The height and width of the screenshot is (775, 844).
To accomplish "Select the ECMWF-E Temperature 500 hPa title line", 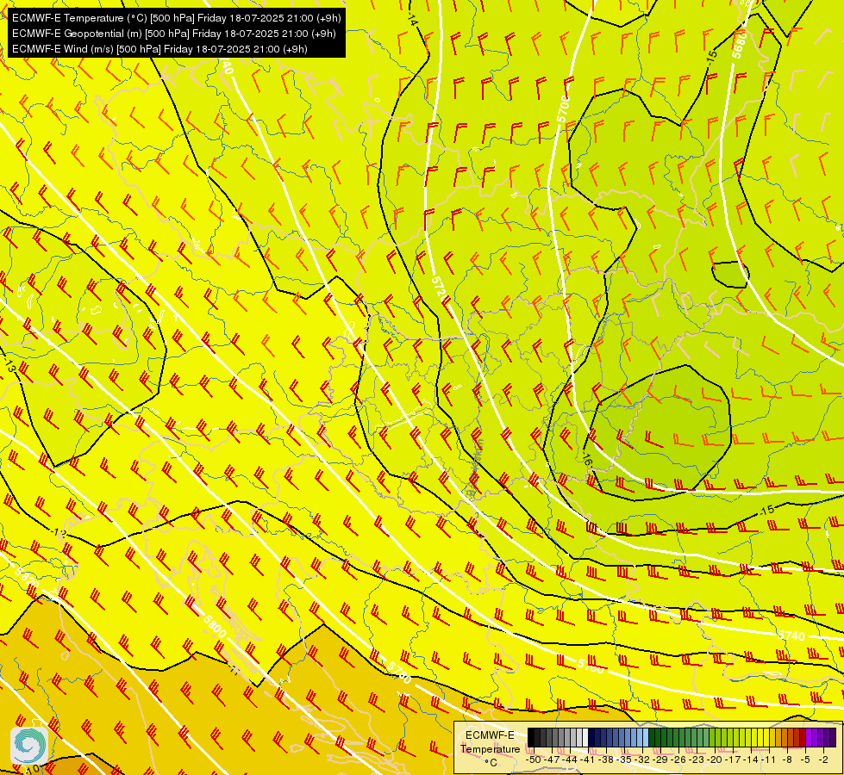I will point(177,18).
